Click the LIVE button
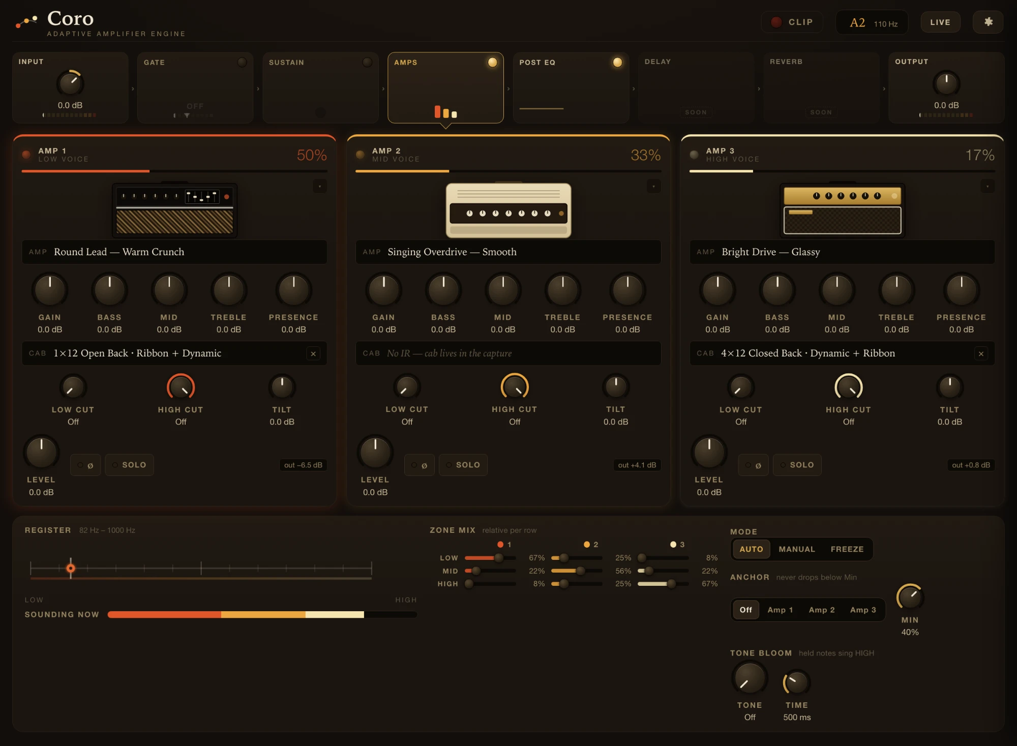The width and height of the screenshot is (1017, 746). [x=940, y=22]
